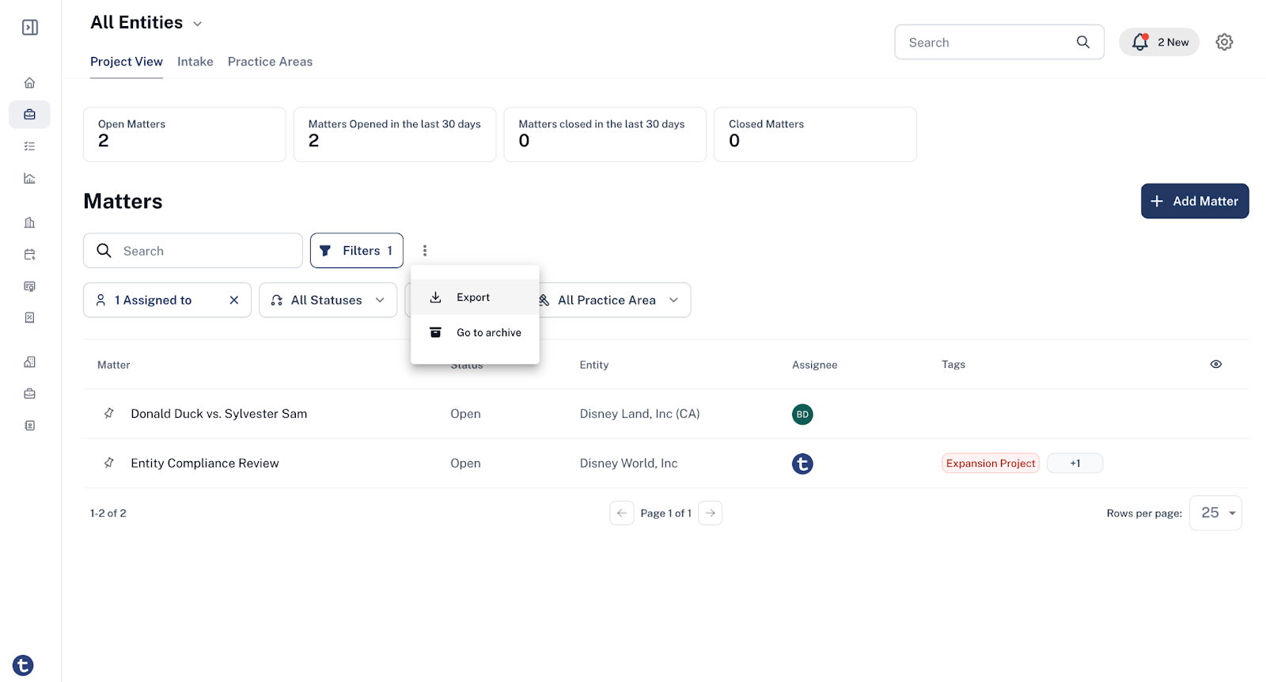This screenshot has width=1266, height=682.
Task: Switch to the Practice Areas tab
Action: tap(270, 62)
